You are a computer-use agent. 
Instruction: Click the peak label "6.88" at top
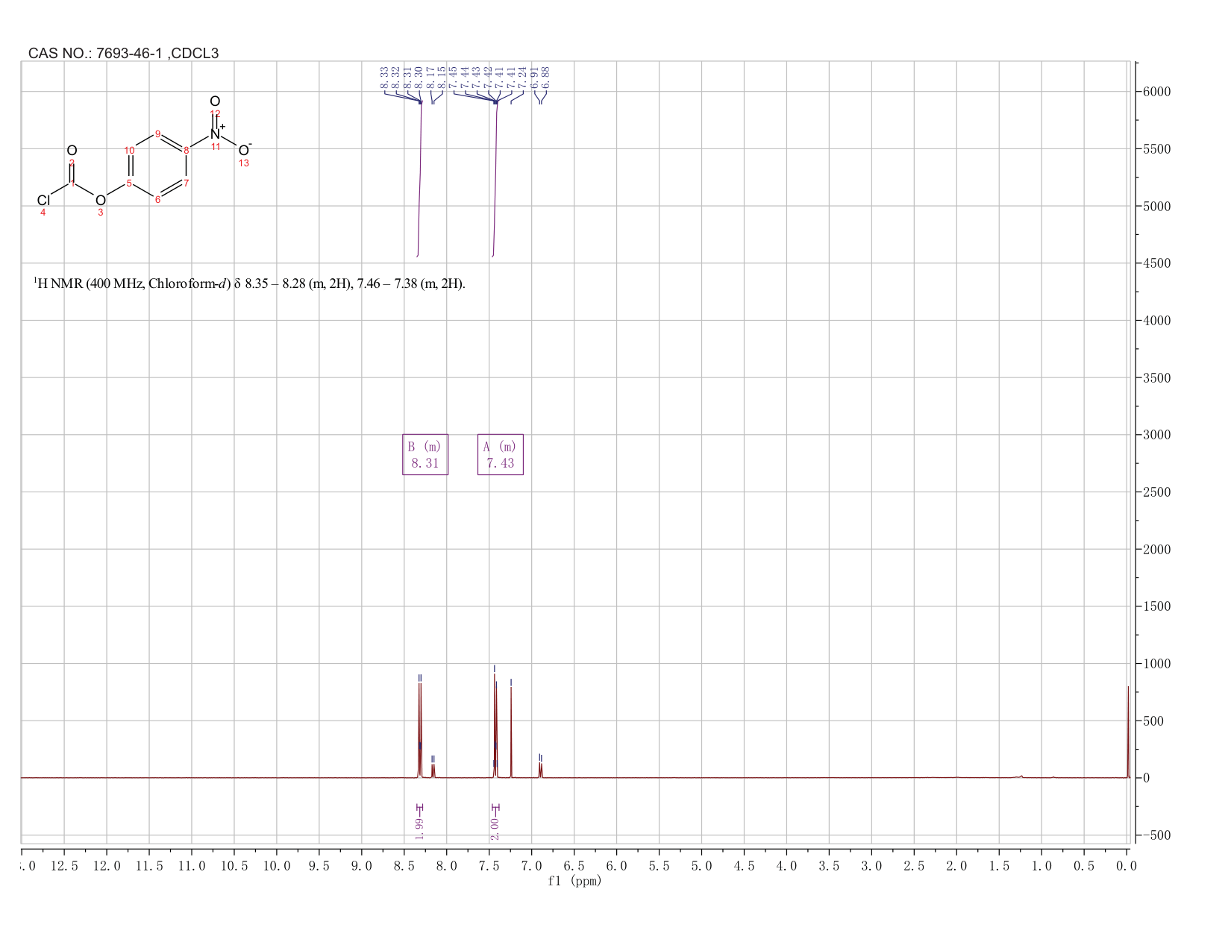coord(545,78)
